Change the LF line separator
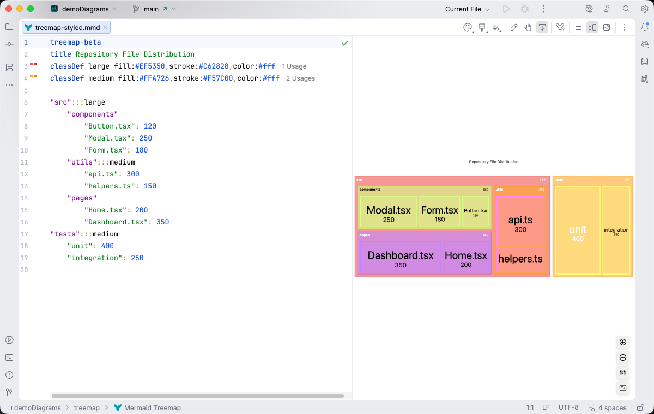Screen dimensions: 654x414 tap(546, 407)
